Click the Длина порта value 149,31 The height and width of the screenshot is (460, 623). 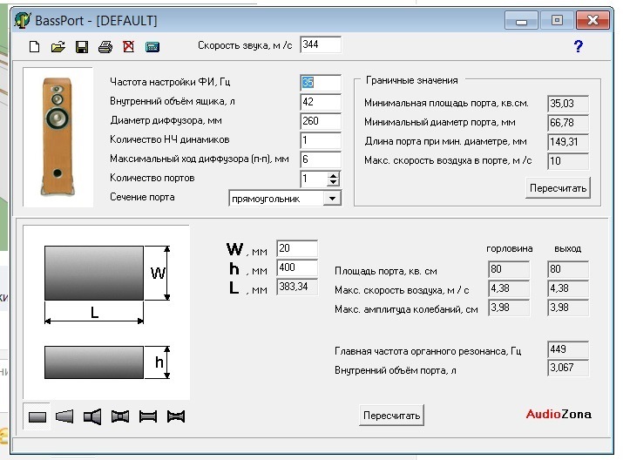coord(568,142)
